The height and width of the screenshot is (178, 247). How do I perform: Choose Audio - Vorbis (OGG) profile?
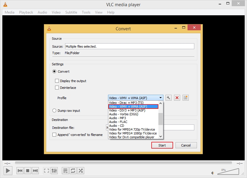click(133, 114)
